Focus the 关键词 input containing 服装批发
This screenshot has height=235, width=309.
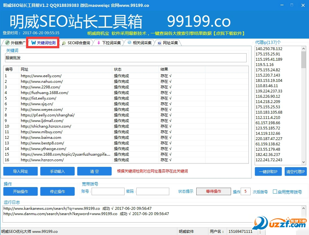125,58
